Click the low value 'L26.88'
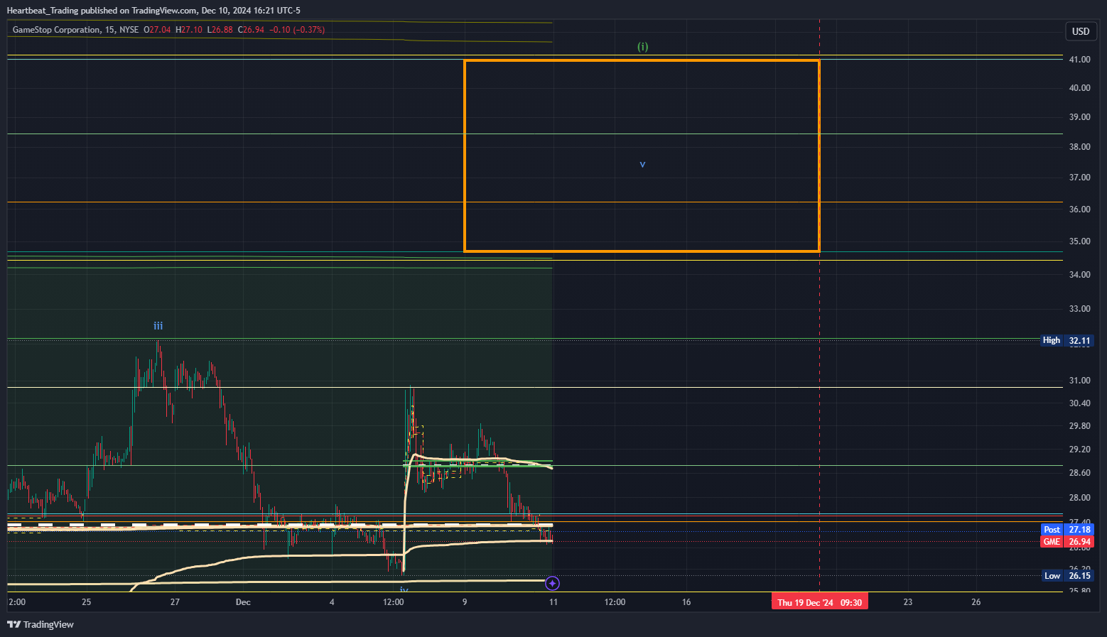 (220, 30)
